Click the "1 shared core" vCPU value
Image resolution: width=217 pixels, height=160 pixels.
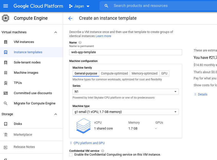pyautogui.click(x=103, y=129)
